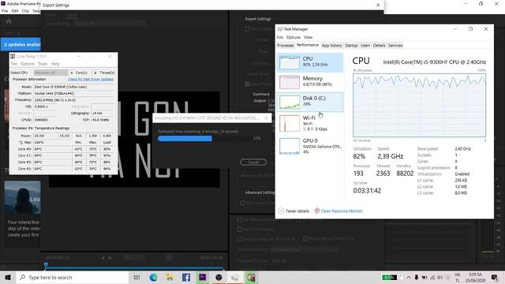
Task: Switch to Premiere Pro on the taskbar
Action: (x=202, y=277)
